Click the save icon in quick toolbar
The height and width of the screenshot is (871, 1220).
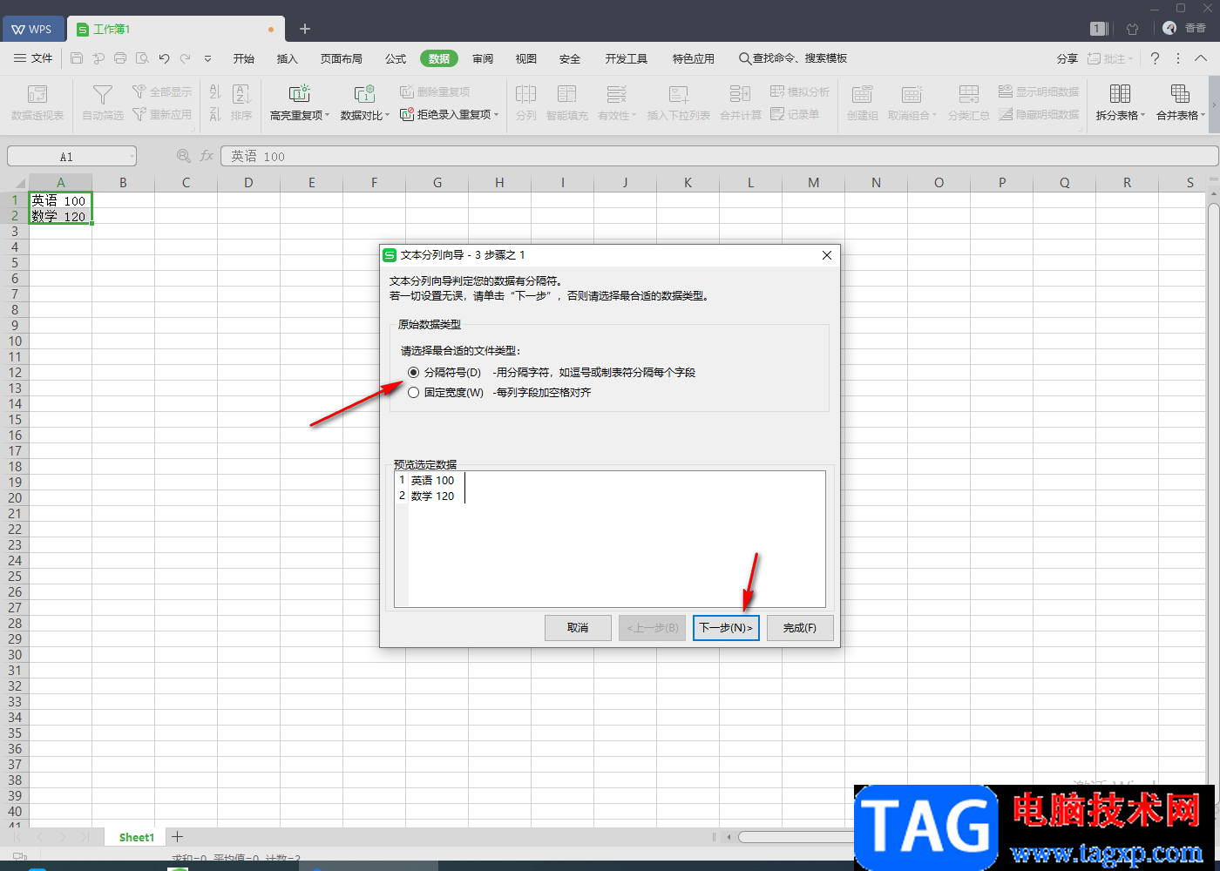click(77, 58)
